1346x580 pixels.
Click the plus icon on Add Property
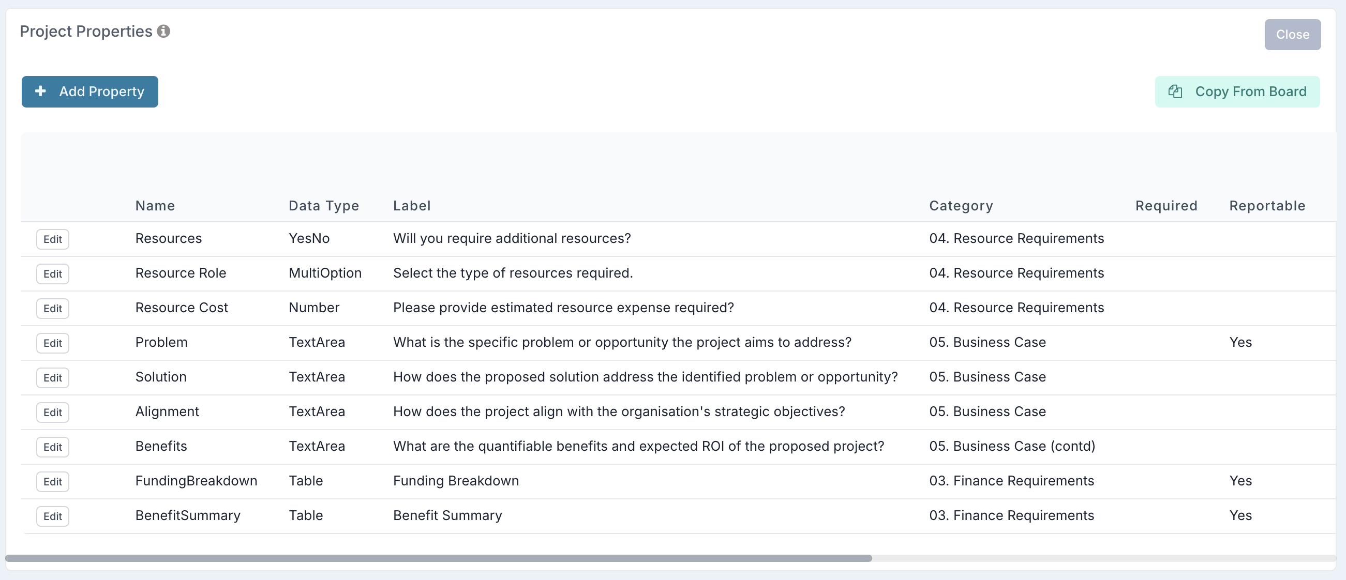(40, 91)
